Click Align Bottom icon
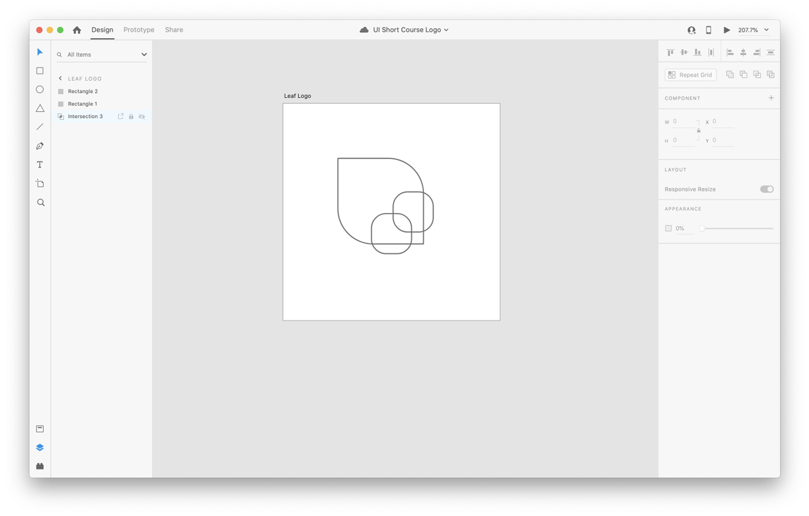The height and width of the screenshot is (516, 809). coord(697,52)
